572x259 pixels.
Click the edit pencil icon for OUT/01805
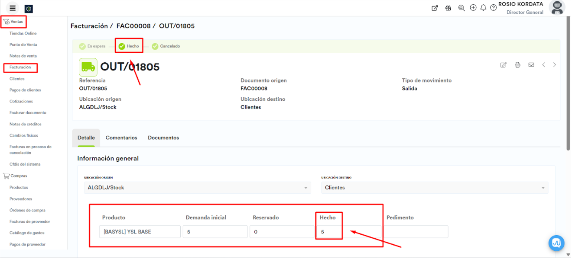click(x=503, y=65)
